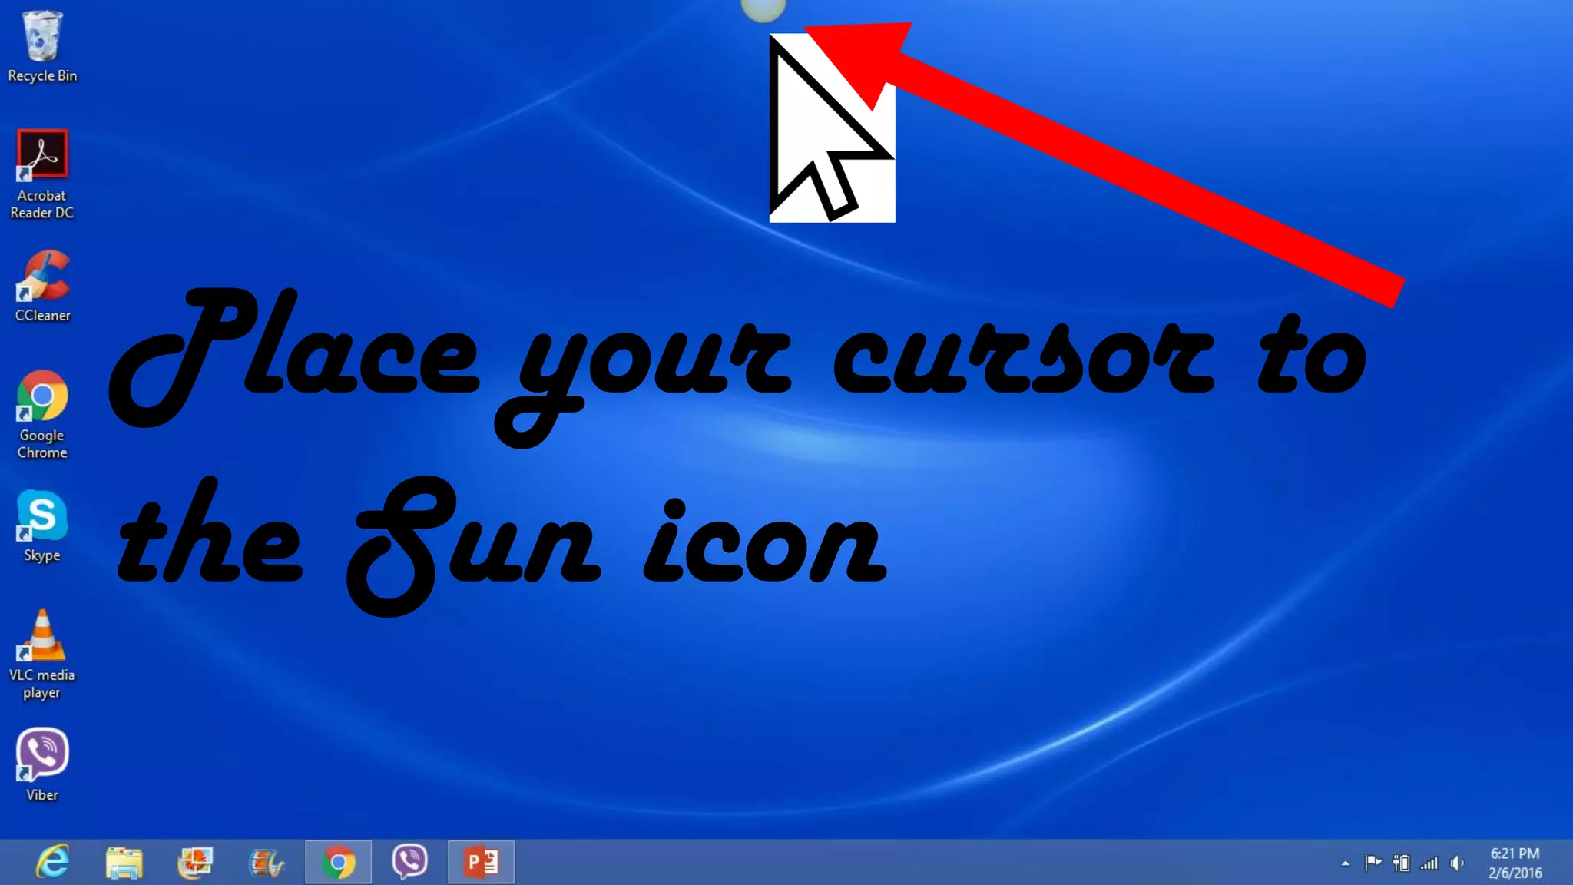Screen dimensions: 1573x885
Task: Click the Sun icon at screen top
Action: pyautogui.click(x=763, y=9)
